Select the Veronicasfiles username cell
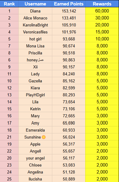 point(35,32)
